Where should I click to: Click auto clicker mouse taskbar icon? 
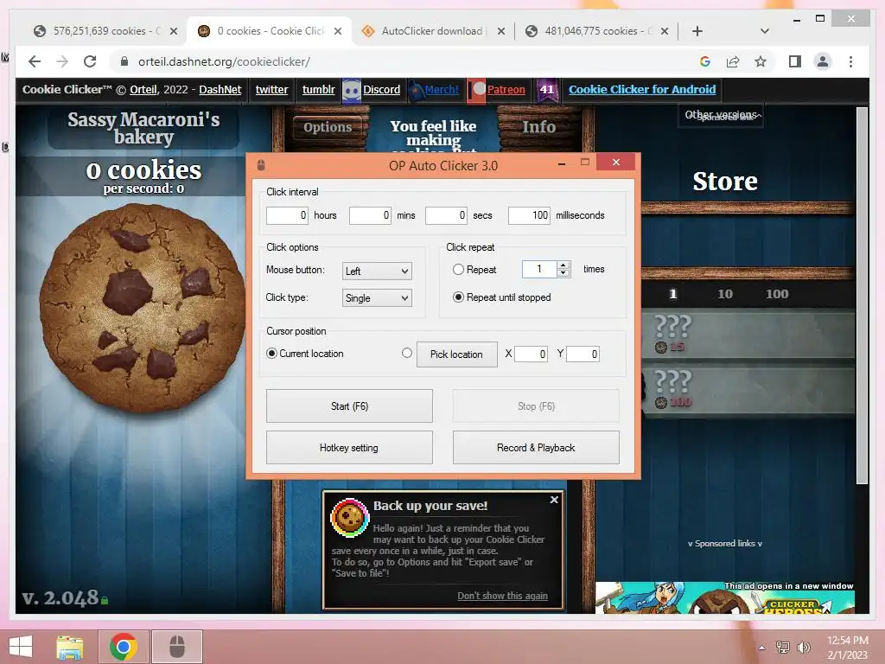point(176,647)
